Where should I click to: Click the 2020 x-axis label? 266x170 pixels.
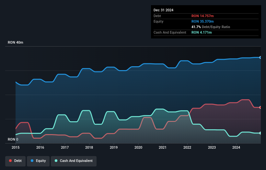coord(138,147)
